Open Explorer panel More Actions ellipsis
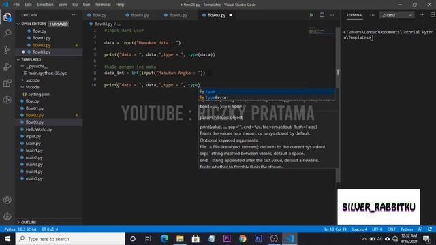The width and height of the screenshot is (436, 245). [74, 15]
